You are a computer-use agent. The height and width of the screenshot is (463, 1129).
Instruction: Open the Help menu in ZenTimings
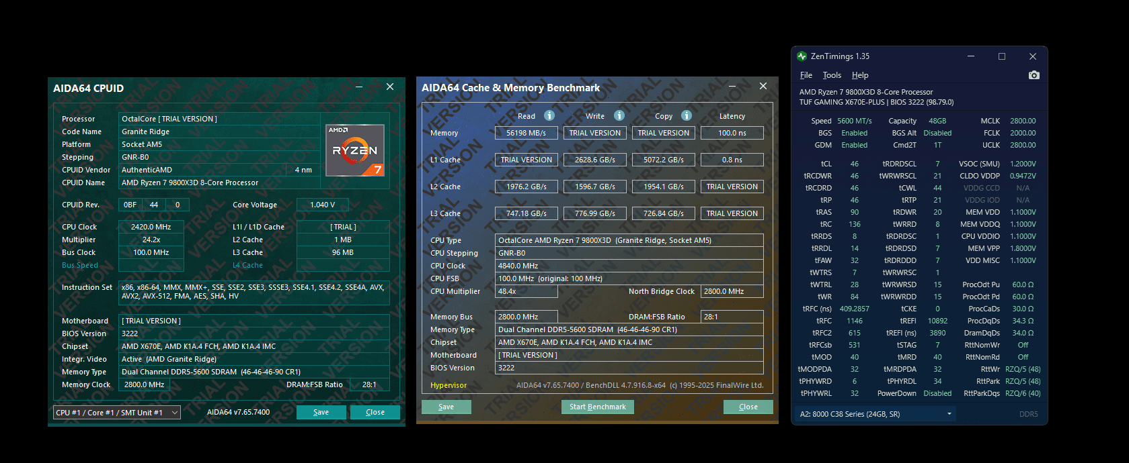coord(860,75)
